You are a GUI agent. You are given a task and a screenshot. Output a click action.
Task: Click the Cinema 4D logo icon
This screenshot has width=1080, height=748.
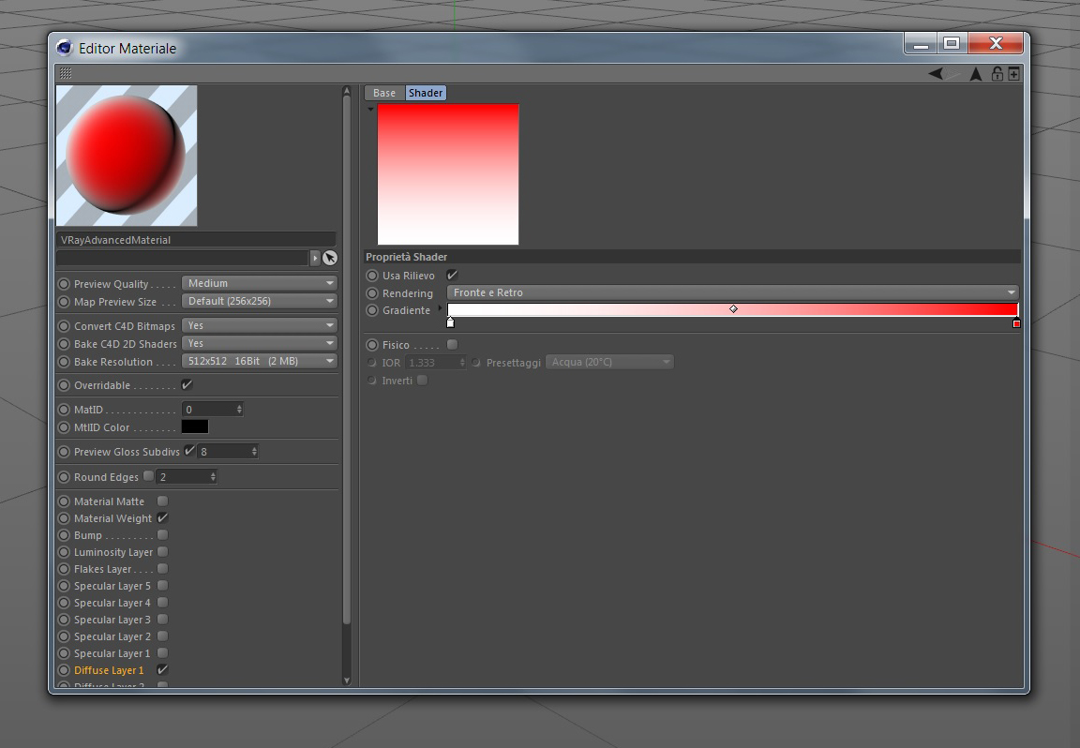(65, 48)
